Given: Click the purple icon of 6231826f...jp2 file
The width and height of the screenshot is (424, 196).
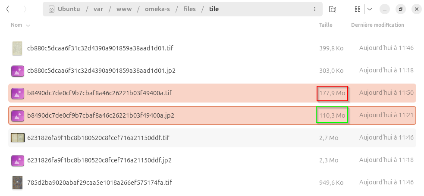Looking at the screenshot, I should (17, 160).
